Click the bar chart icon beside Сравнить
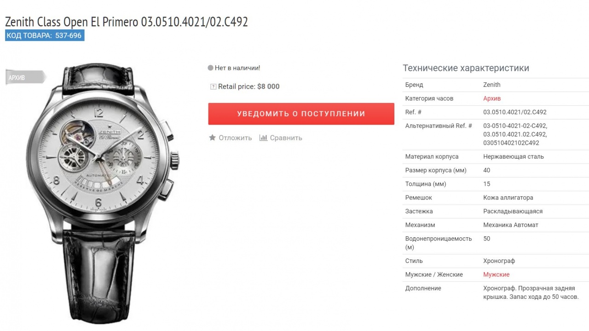589x331 pixels. (263, 137)
